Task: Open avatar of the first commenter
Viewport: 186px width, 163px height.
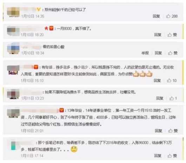Action: (x=13, y=12)
